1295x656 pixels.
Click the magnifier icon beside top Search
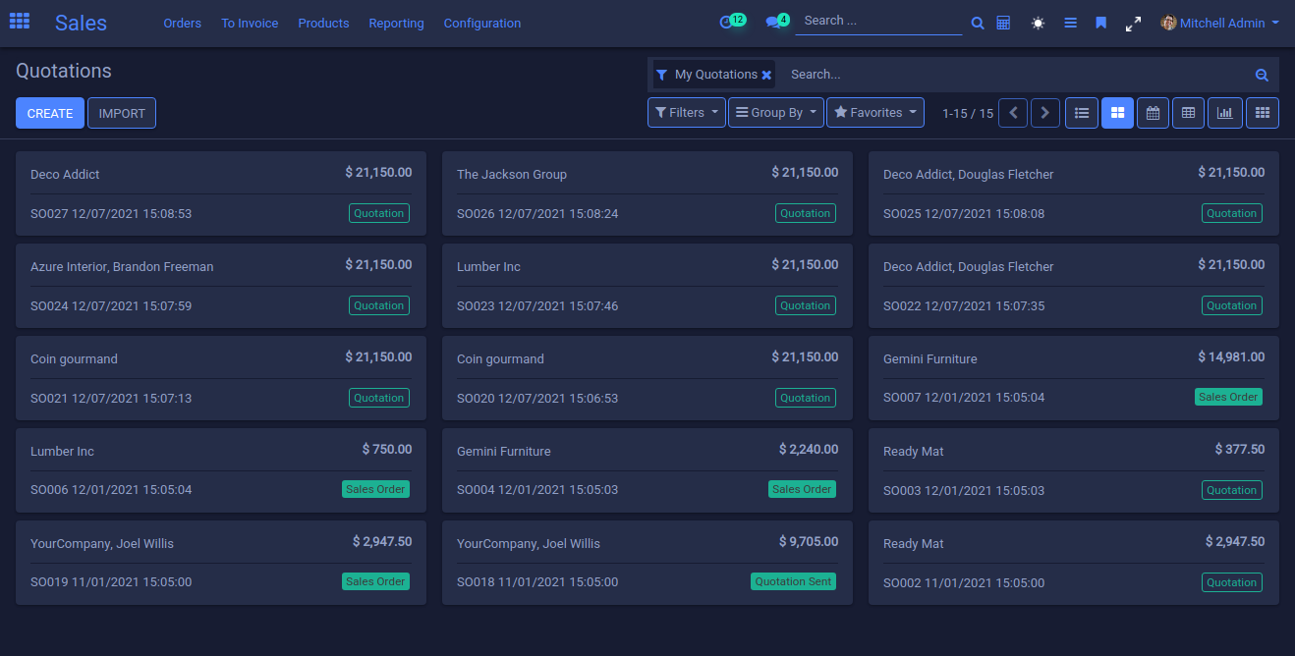tap(978, 23)
